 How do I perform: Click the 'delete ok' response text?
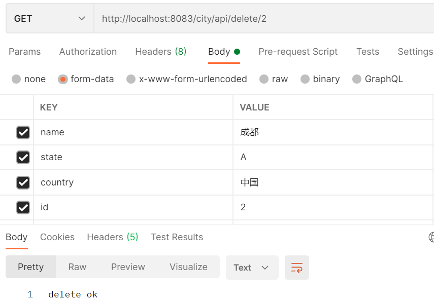tap(73, 294)
